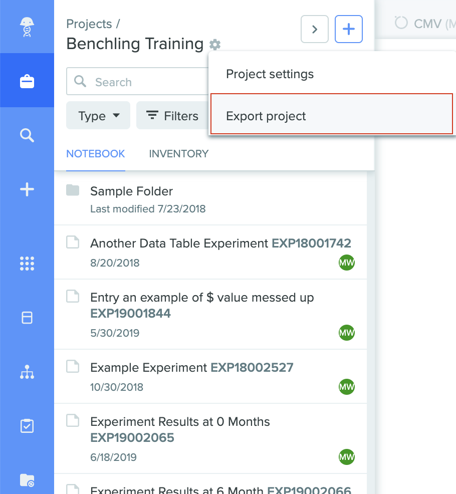Click the document icon for Example Experiment
Image resolution: width=456 pixels, height=494 pixels.
(x=73, y=366)
